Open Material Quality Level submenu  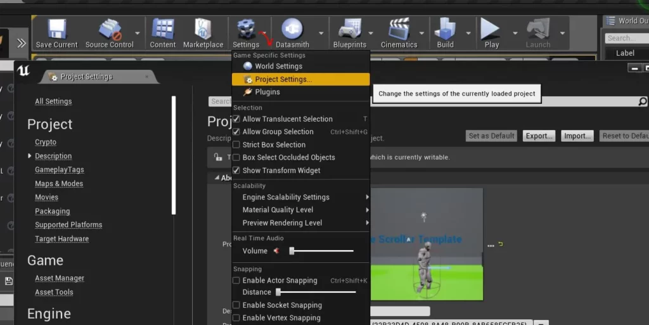pos(301,210)
